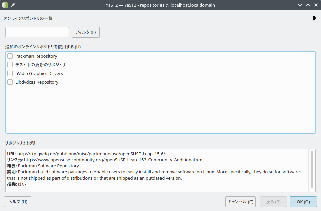
Task: Click the YaST2 application icon in title bar
Action: coord(5,5)
